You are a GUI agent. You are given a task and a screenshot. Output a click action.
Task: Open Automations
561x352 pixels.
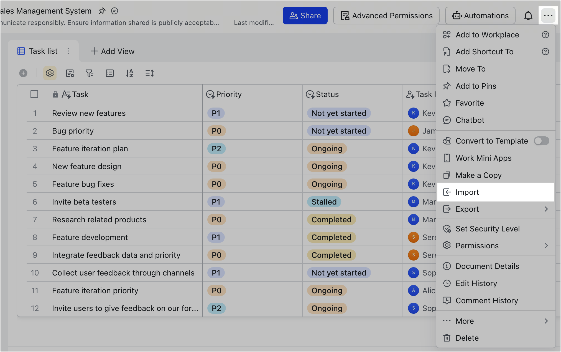[x=480, y=16]
